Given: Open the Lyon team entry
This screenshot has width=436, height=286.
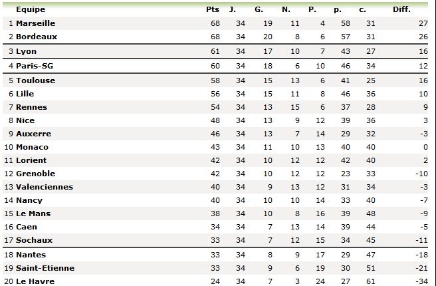Looking at the screenshot, I should pos(27,51).
